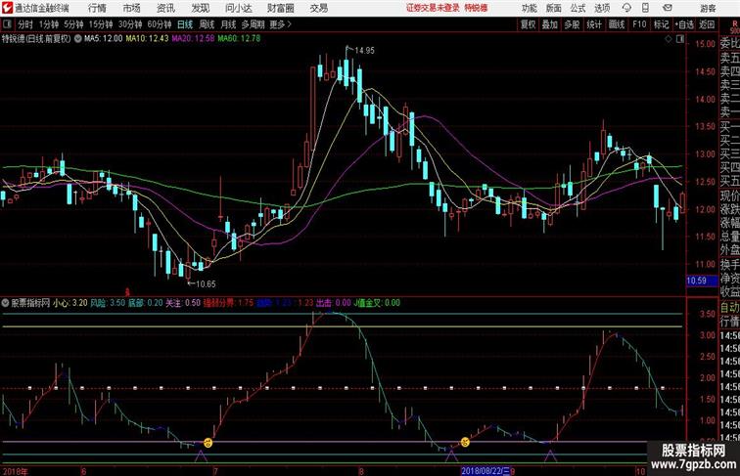Click the customer service headset icon
This screenshot has width=740, height=476.
[626, 8]
